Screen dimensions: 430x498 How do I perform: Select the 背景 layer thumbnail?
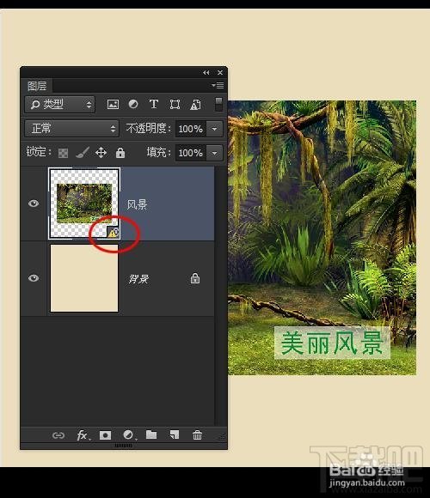[84, 278]
